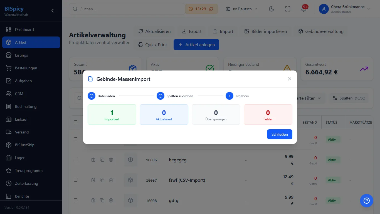Open the notifications bell
Screen dimensions: 380x214
click(x=304, y=9)
